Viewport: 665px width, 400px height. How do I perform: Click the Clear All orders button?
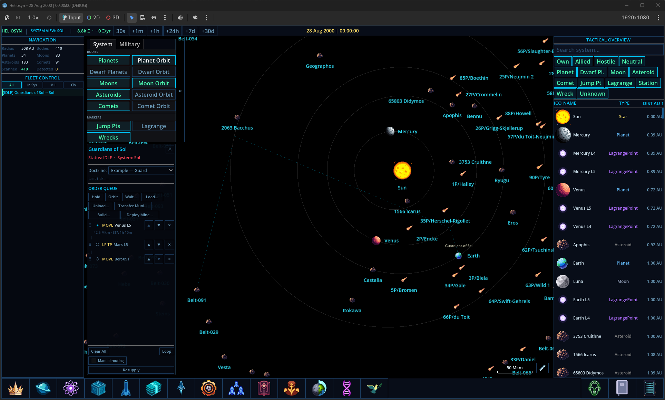[99, 351]
